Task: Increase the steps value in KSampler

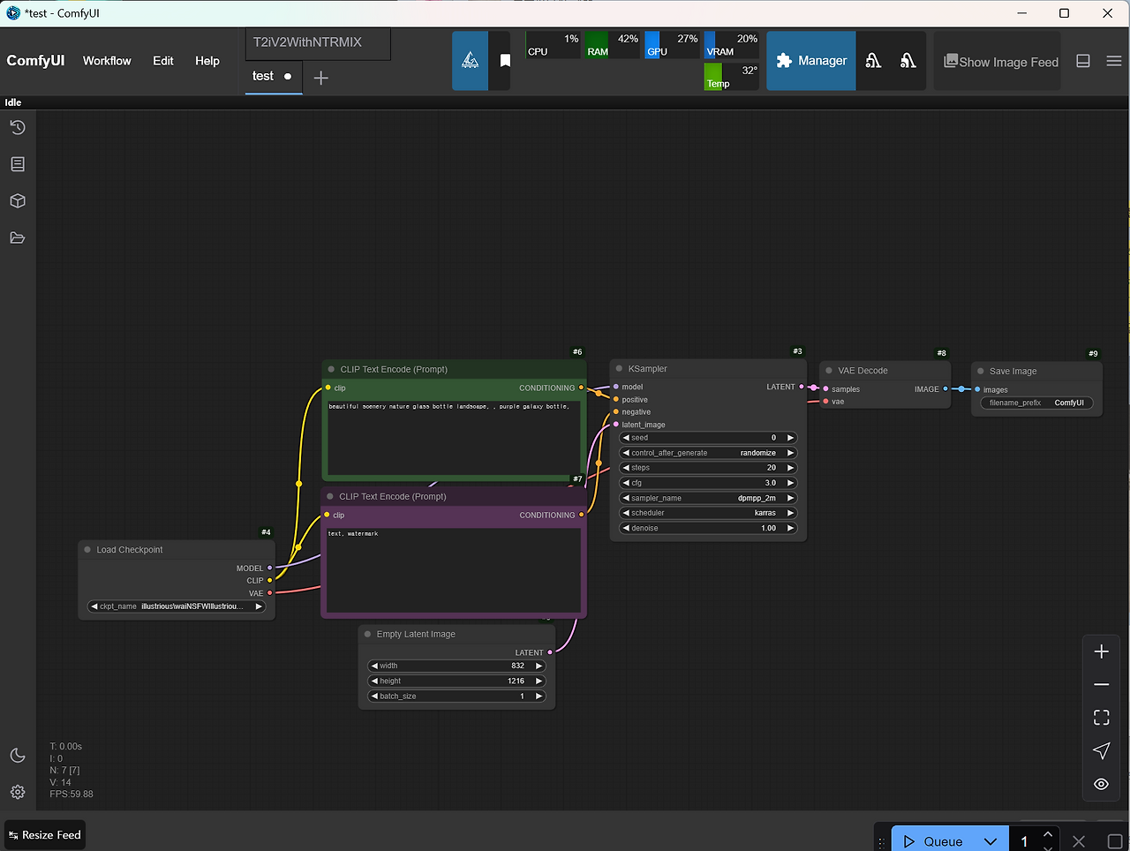Action: [791, 468]
